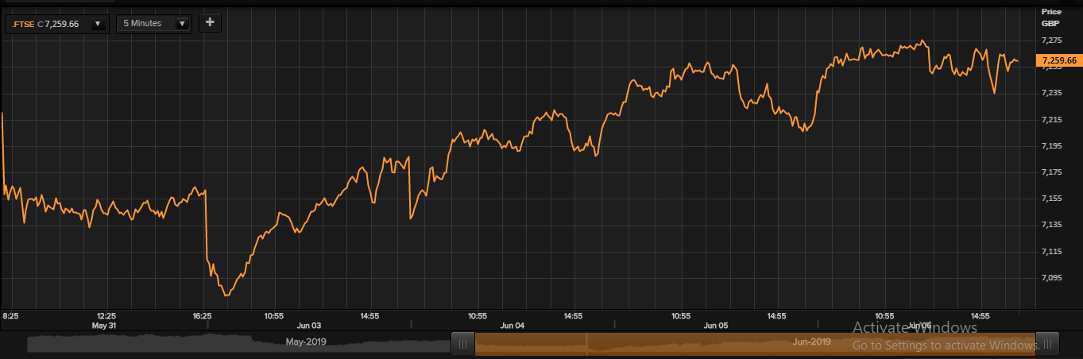Click the Price GBP axis header
This screenshot has width=1083, height=359.
coord(1050,17)
